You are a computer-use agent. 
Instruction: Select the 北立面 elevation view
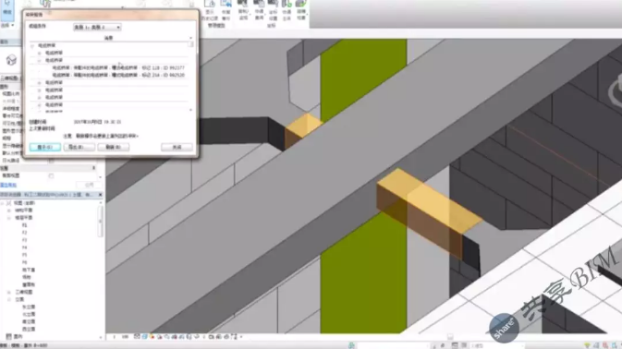tap(29, 314)
